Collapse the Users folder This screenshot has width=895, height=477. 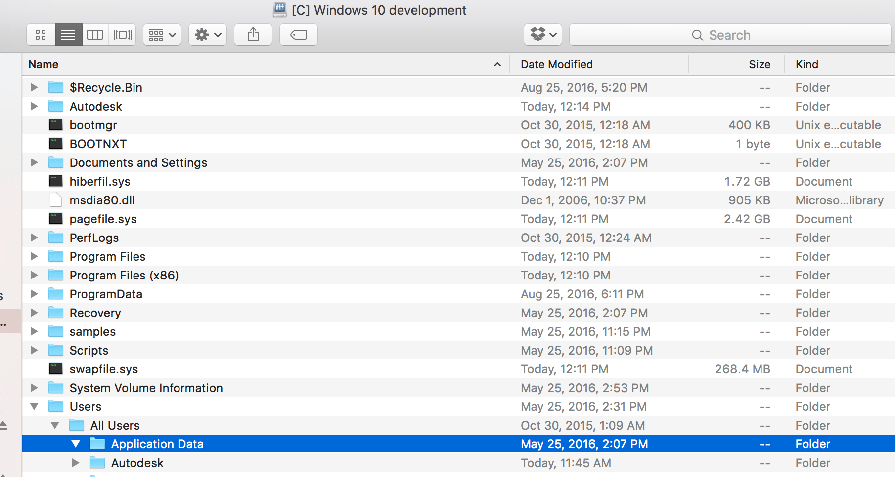(34, 406)
